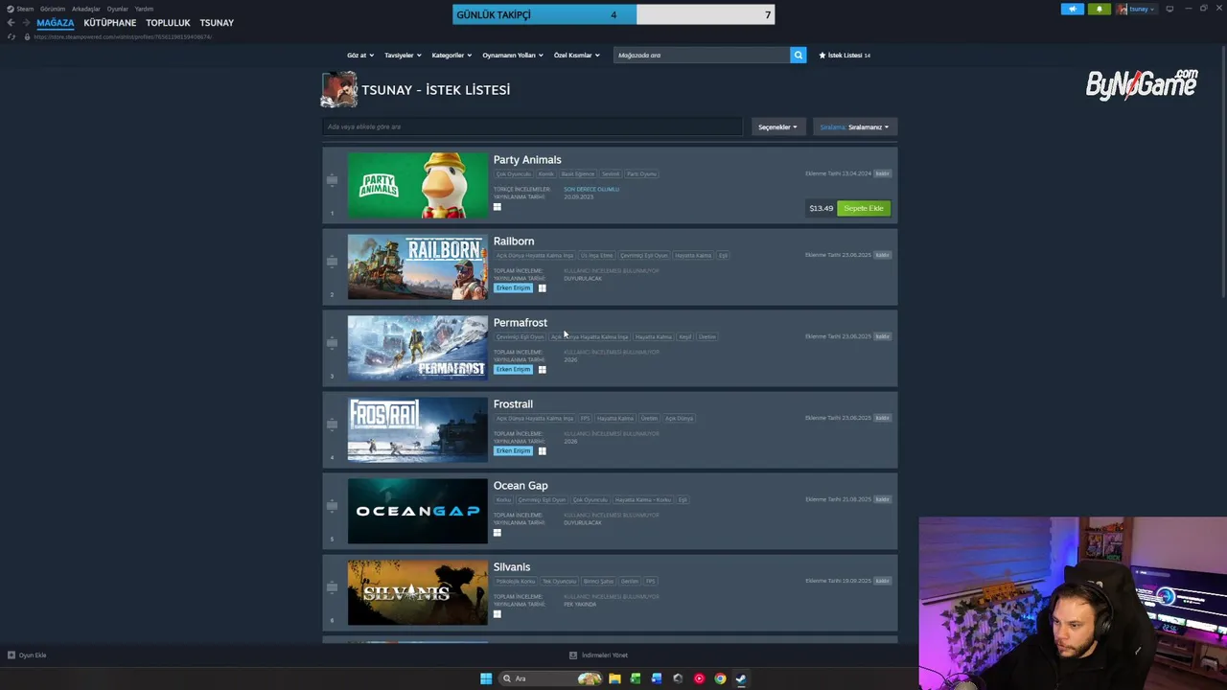Screen dimensions: 1227x690
Task: Click the store search magnifier button
Action: (798, 55)
